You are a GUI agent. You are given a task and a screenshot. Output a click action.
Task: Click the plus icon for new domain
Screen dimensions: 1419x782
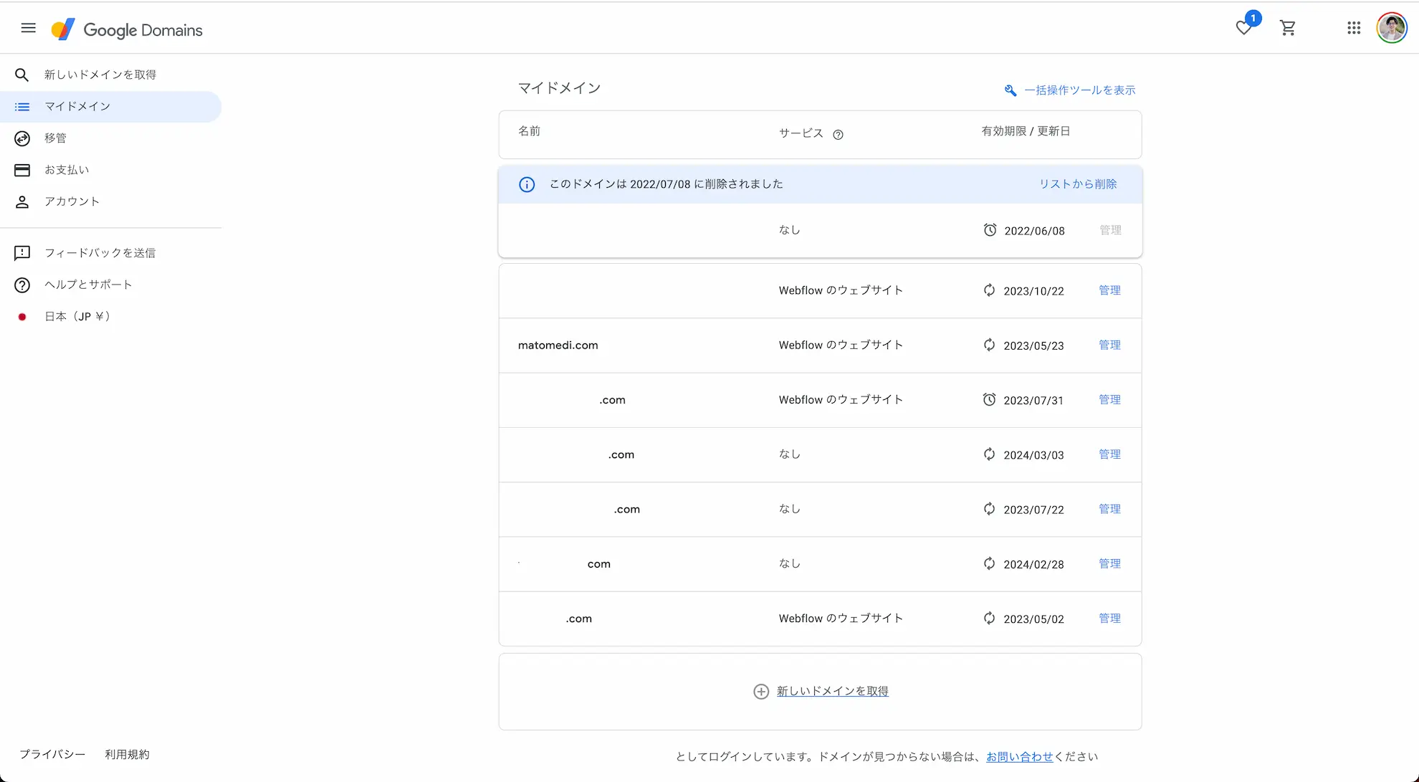(761, 691)
